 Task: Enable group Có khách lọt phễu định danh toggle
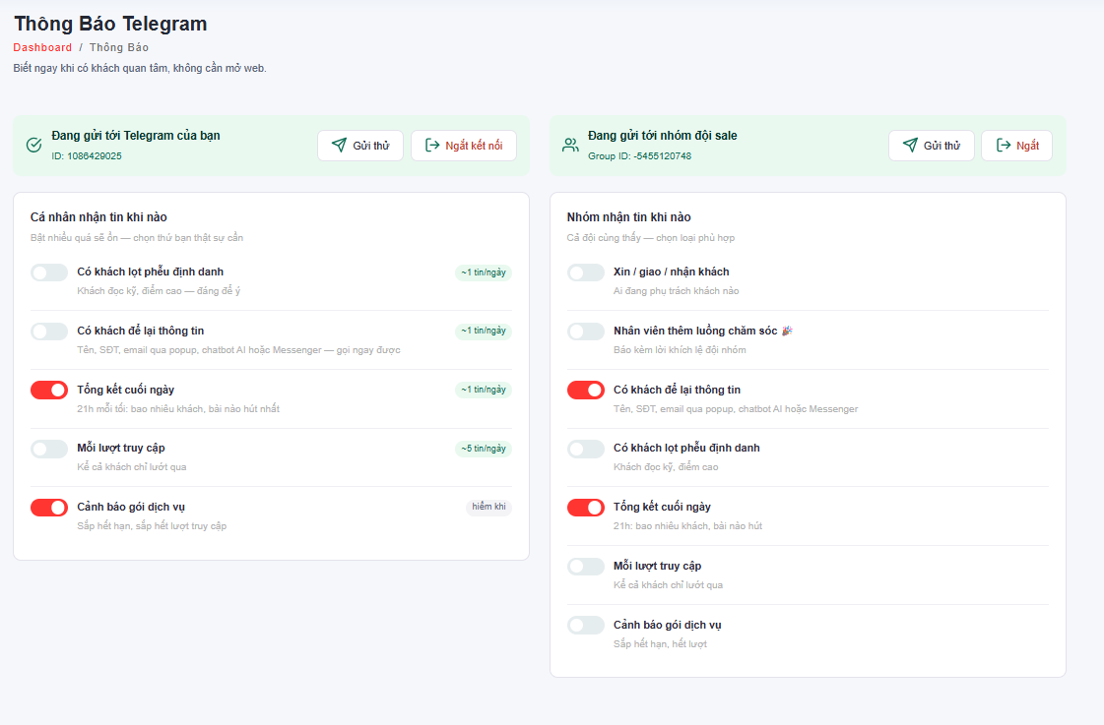586,449
